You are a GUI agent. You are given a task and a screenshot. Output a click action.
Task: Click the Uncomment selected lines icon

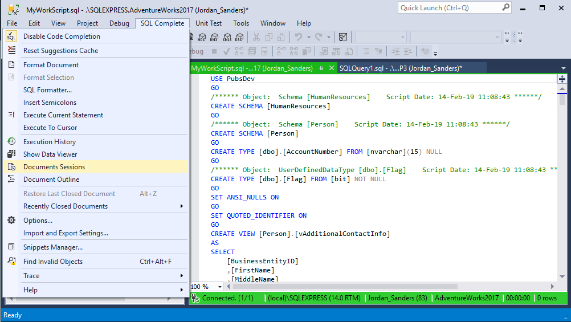tap(378, 51)
